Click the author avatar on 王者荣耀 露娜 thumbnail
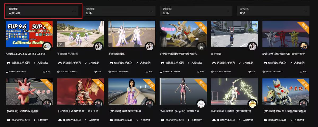Screen dimensions: 318x127 pyautogui.click(x=150, y=47)
